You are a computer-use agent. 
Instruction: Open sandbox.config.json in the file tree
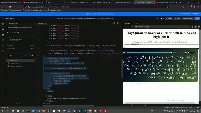(x=20, y=66)
